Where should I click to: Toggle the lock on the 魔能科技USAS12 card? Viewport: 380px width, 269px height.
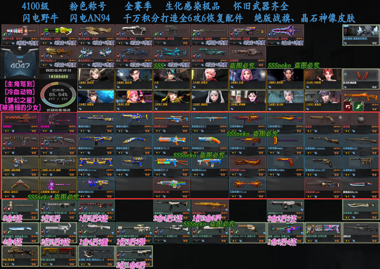[x=89, y=153]
